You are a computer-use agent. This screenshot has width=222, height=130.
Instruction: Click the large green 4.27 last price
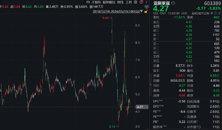pos(161,9)
